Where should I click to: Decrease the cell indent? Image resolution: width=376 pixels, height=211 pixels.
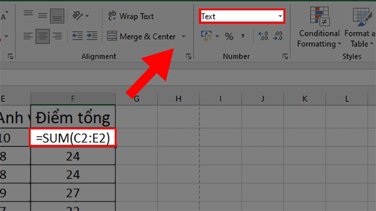pyautogui.click(x=78, y=36)
